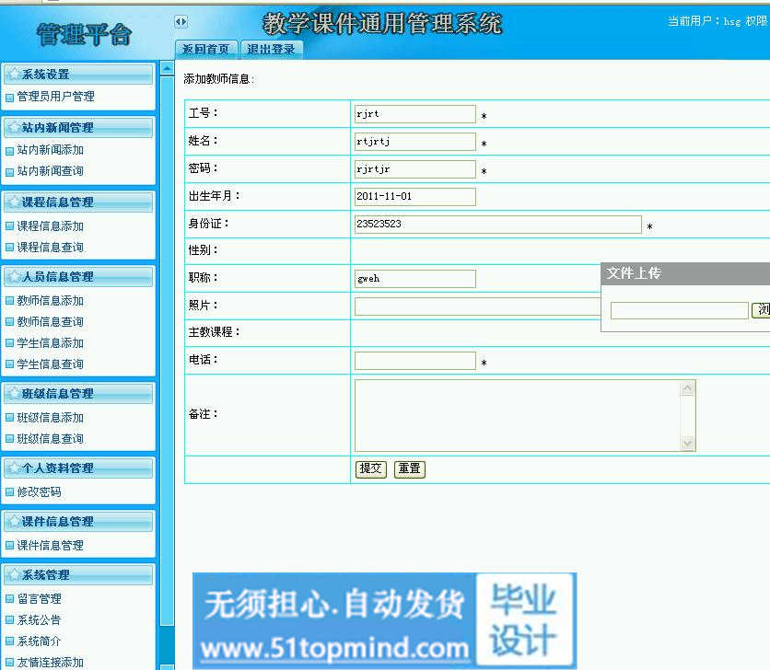Click the 出生年月 date field
The width and height of the screenshot is (770, 670).
(415, 196)
